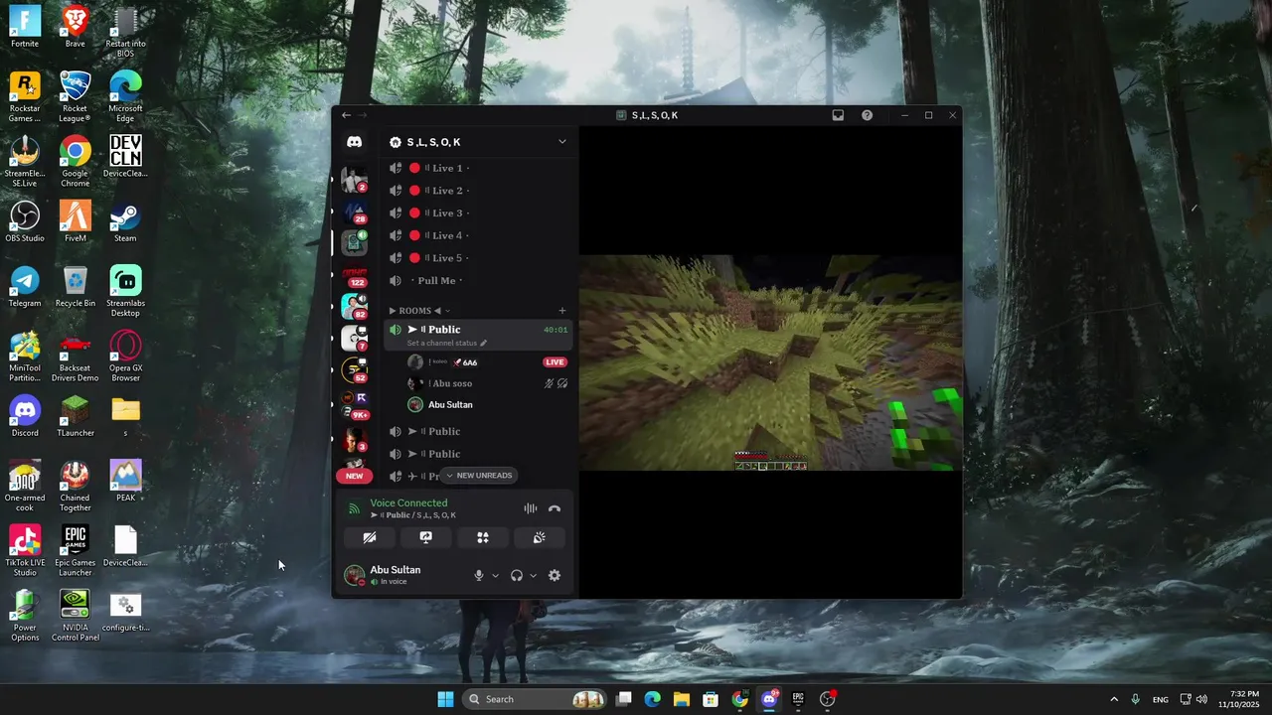Select the Streamlabs Desktop icon
Screen dimensions: 1272x715
click(x=125, y=291)
